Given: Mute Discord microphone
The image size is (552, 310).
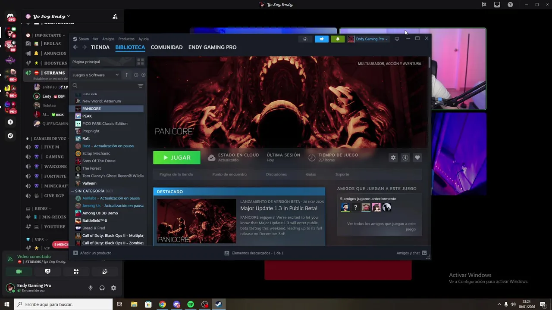Looking at the screenshot, I should pos(91,288).
